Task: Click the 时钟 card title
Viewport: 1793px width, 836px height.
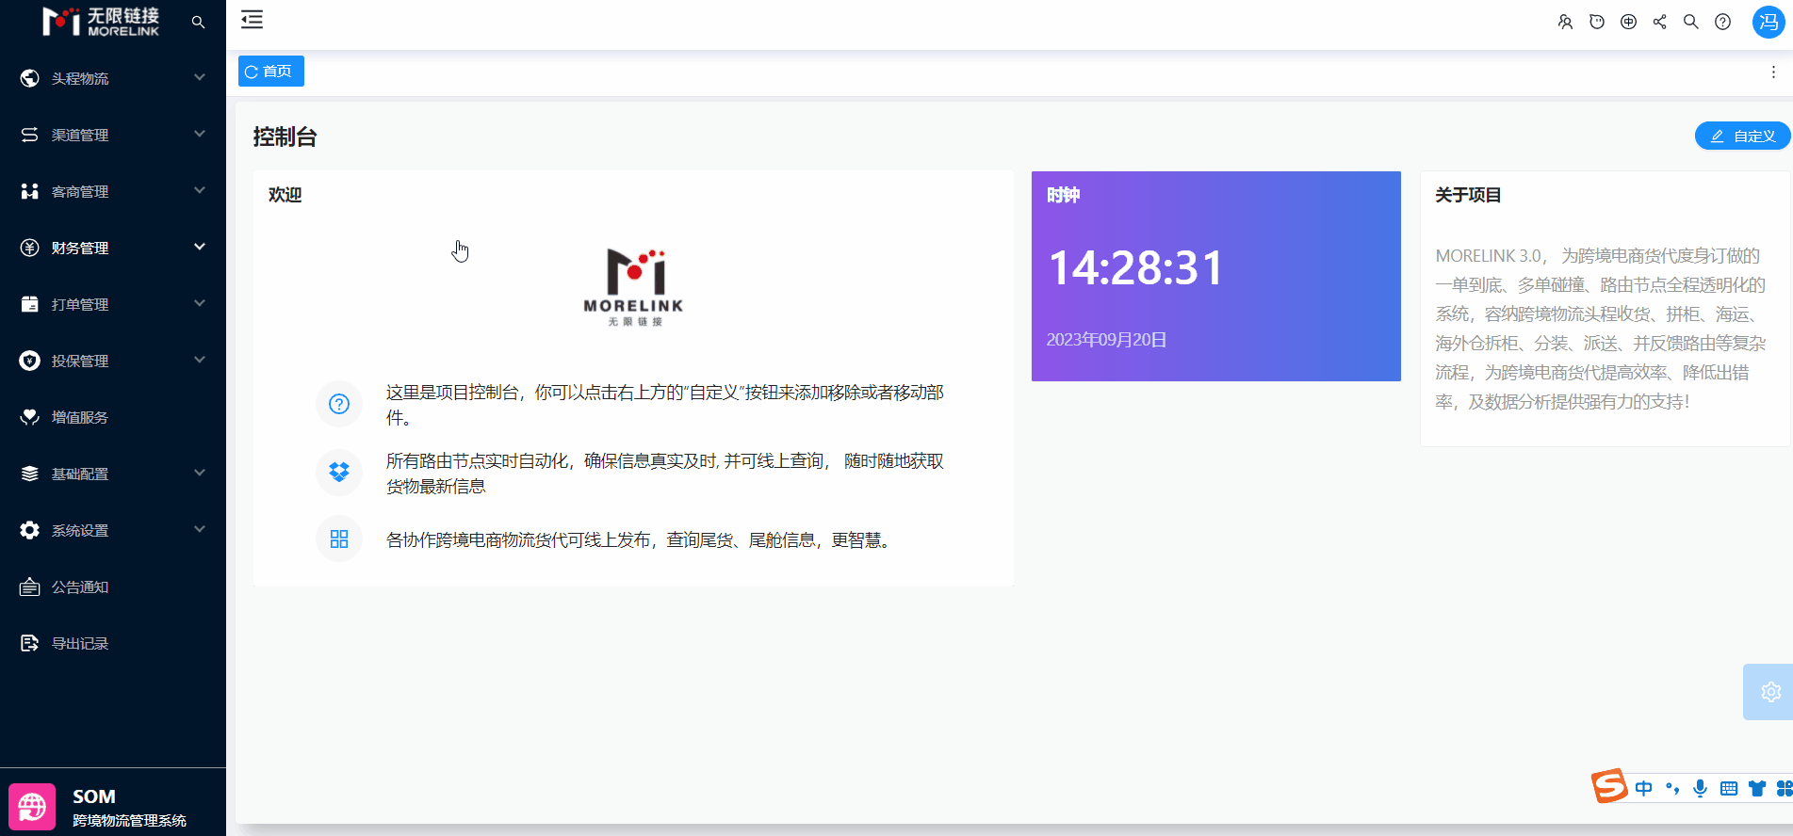Action: click(1063, 195)
